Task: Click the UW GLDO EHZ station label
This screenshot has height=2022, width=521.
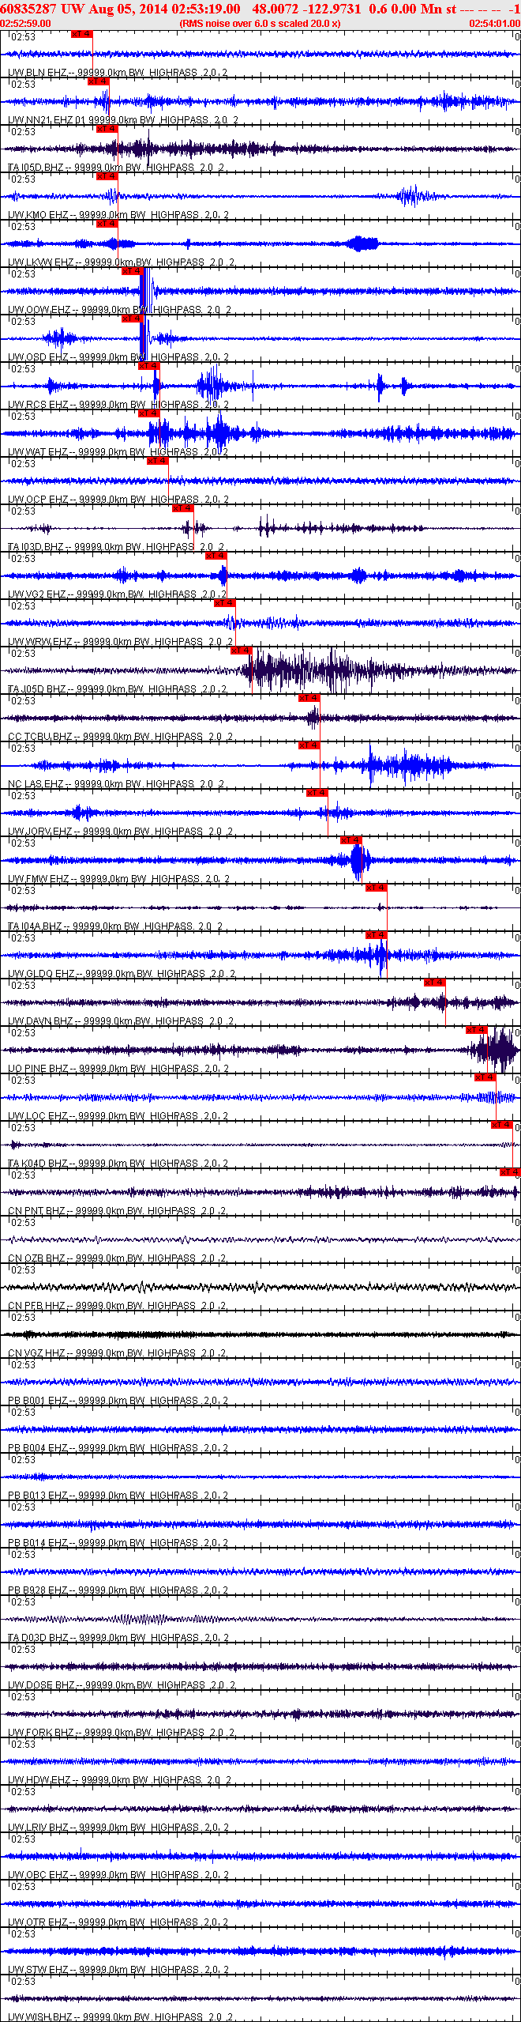Action: point(122,974)
